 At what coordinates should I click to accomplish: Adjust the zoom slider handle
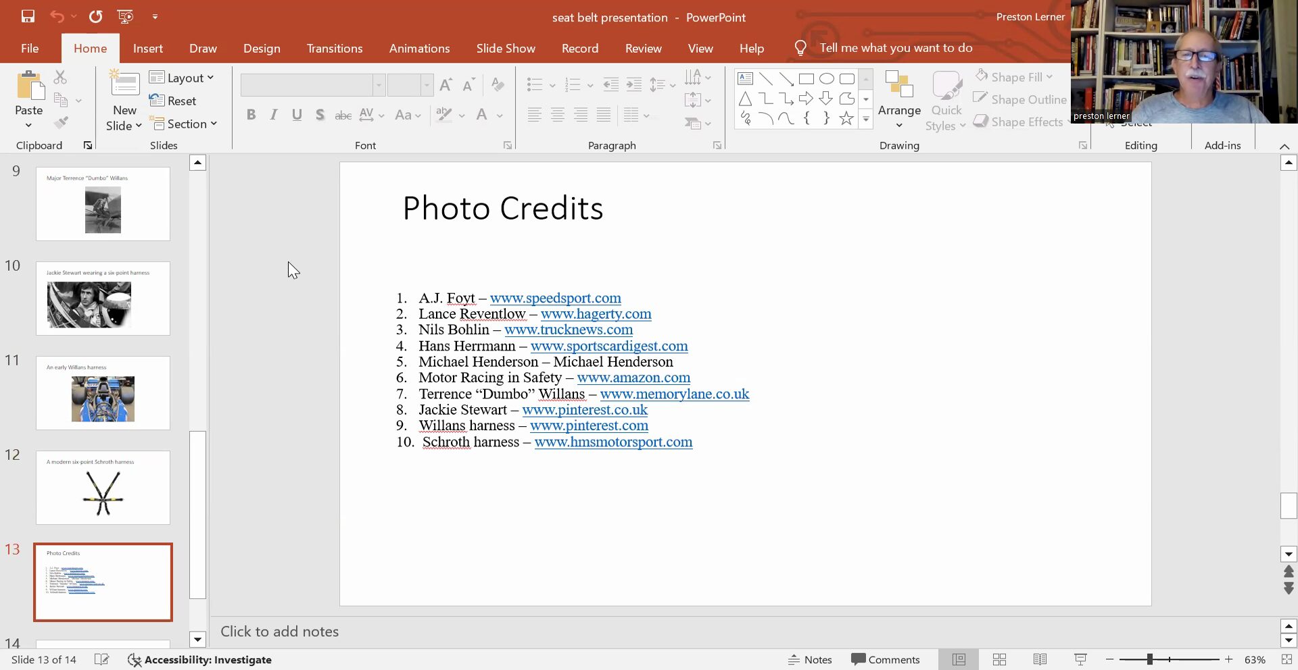click(1149, 659)
